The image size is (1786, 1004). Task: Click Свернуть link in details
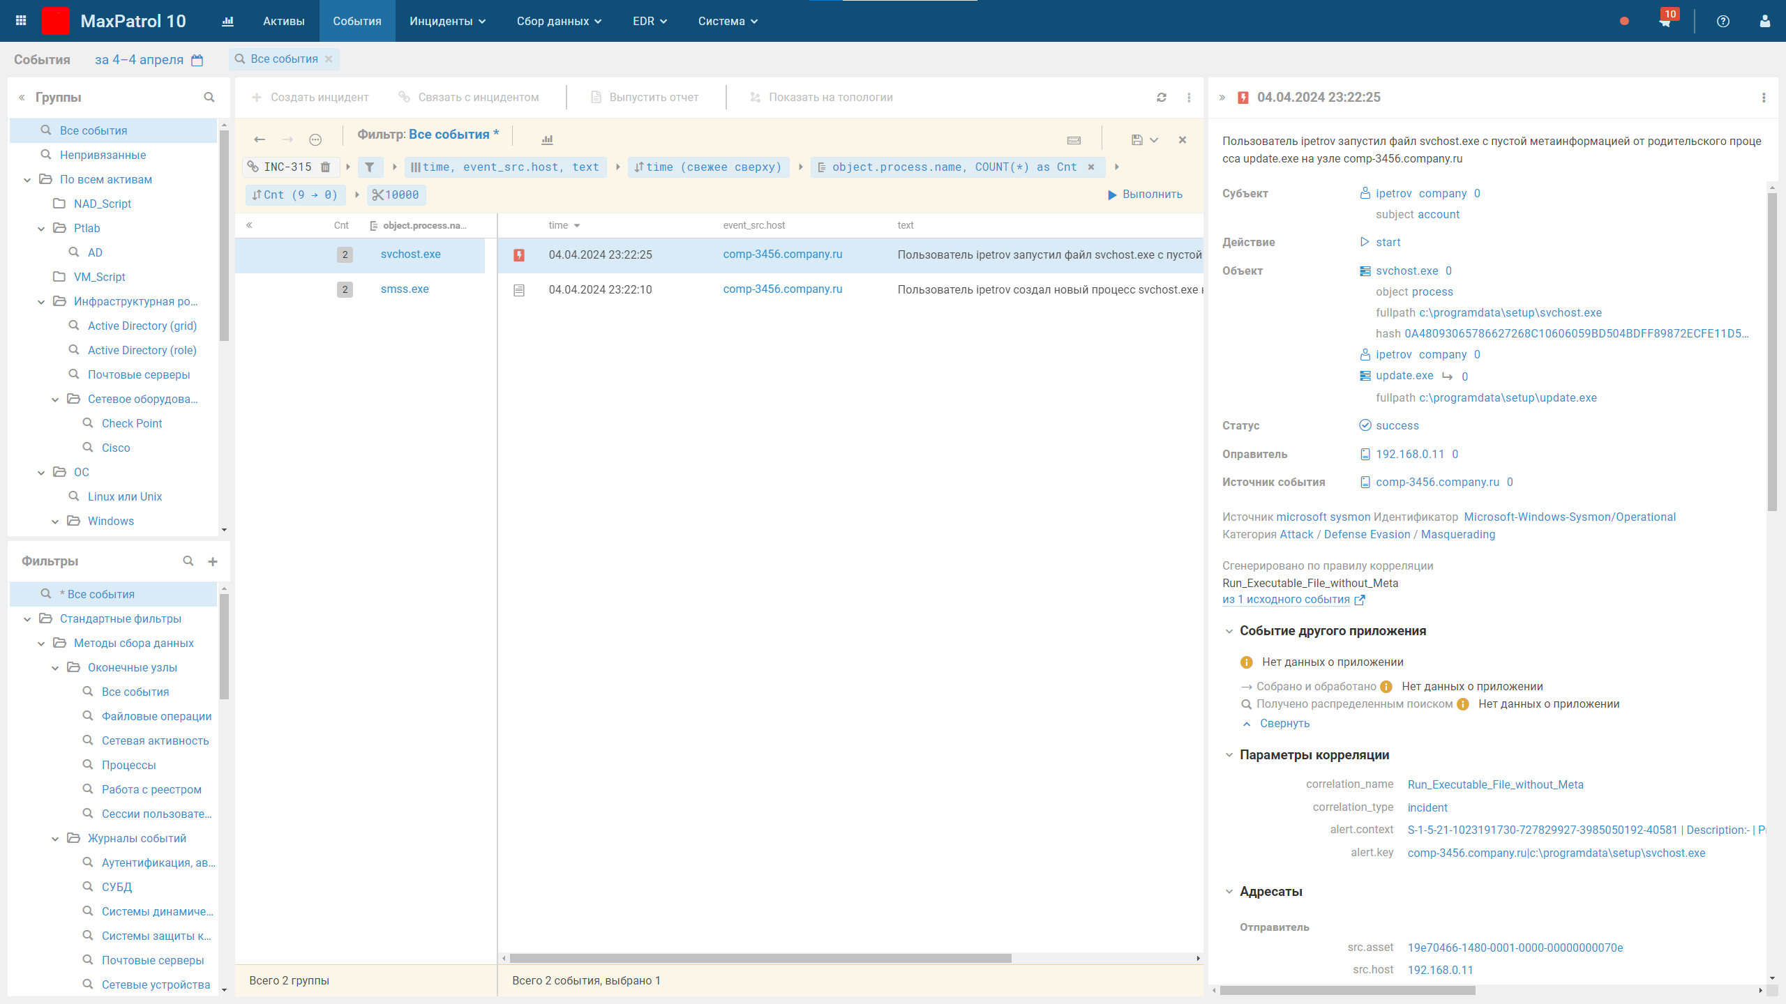point(1284,724)
